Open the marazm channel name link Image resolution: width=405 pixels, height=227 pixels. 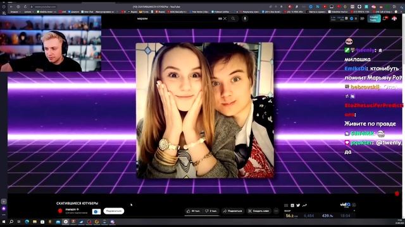[70, 209]
